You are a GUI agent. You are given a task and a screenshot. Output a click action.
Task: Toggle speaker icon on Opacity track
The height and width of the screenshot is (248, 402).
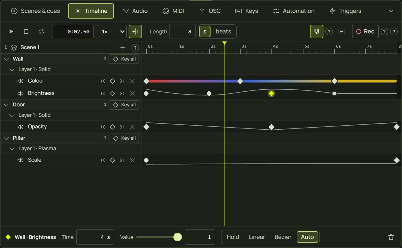pos(20,127)
